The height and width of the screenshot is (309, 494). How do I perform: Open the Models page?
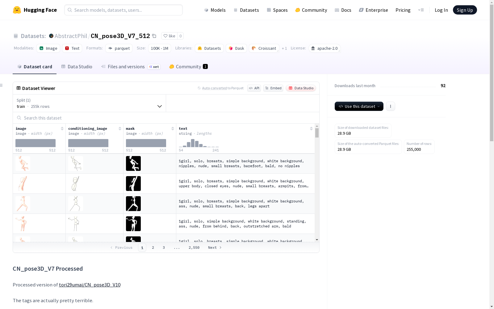tap(215, 10)
